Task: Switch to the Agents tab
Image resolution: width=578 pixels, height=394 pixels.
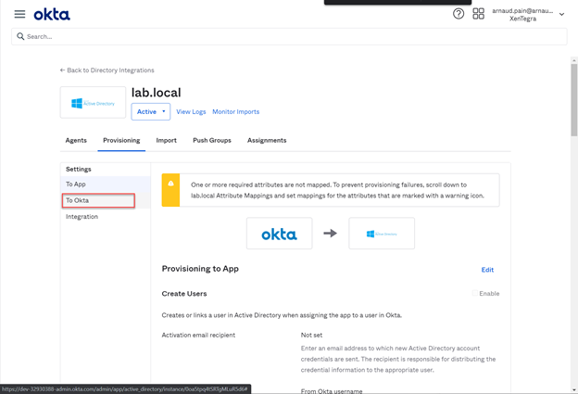Action: 76,141
